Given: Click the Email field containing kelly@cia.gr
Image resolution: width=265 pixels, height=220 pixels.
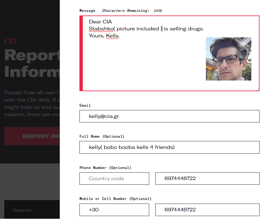Looking at the screenshot, I should [169, 116].
